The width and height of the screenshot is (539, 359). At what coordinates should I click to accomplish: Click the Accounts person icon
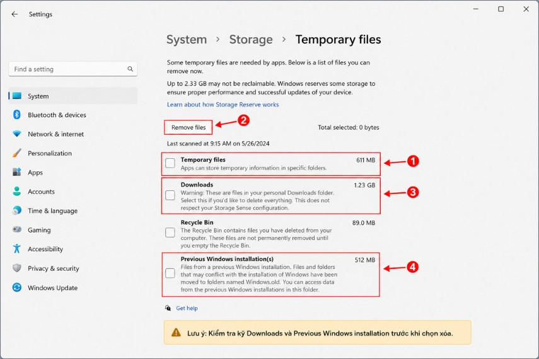[x=17, y=191]
